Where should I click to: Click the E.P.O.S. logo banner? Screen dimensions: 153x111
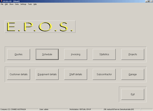[x=40, y=27]
